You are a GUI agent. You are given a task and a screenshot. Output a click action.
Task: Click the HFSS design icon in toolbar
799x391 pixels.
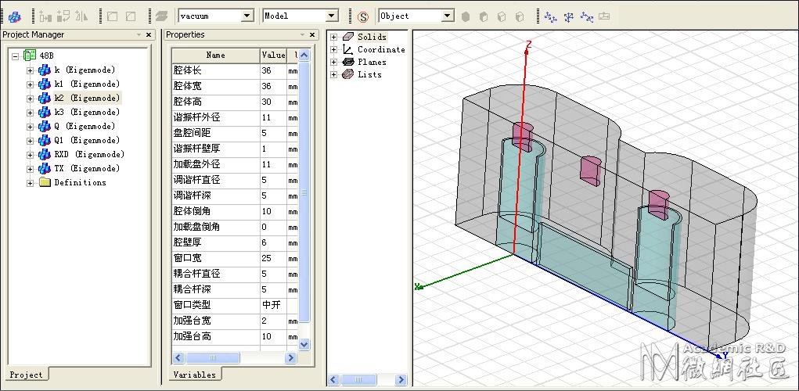pos(15,16)
